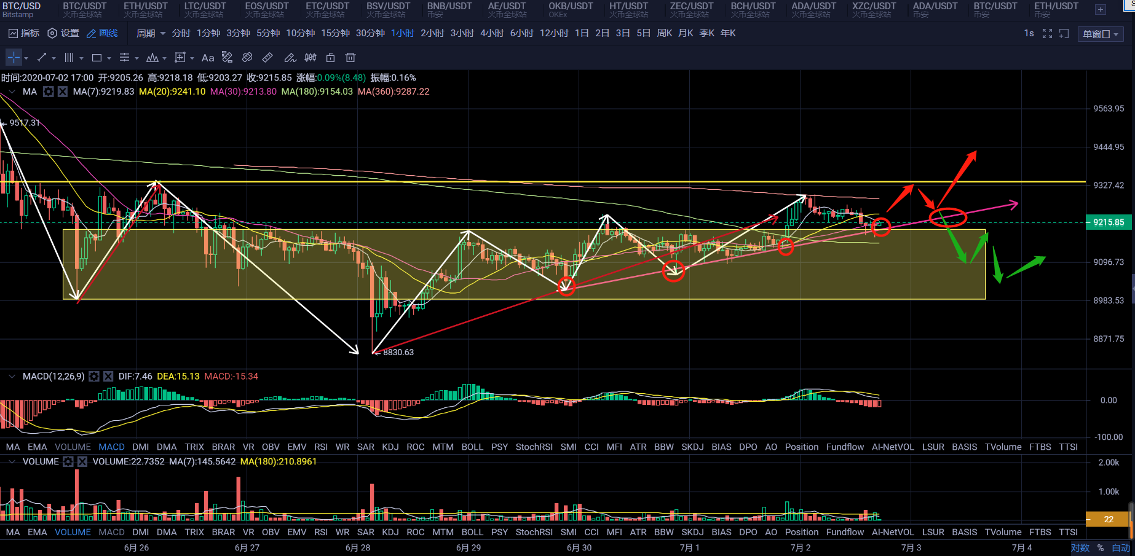The image size is (1135, 556).
Task: Collapse the MACD panel using its chevron
Action: point(12,377)
